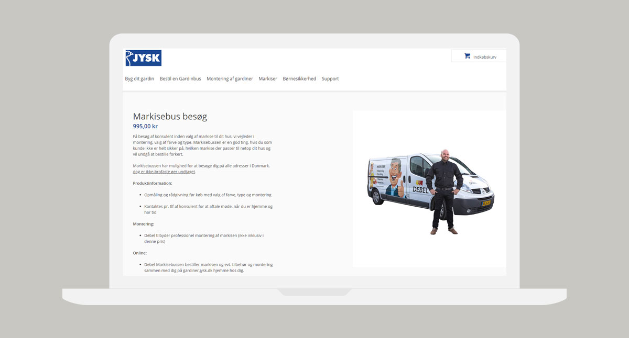Select Montering af gardiner menu item
The height and width of the screenshot is (338, 629).
230,79
